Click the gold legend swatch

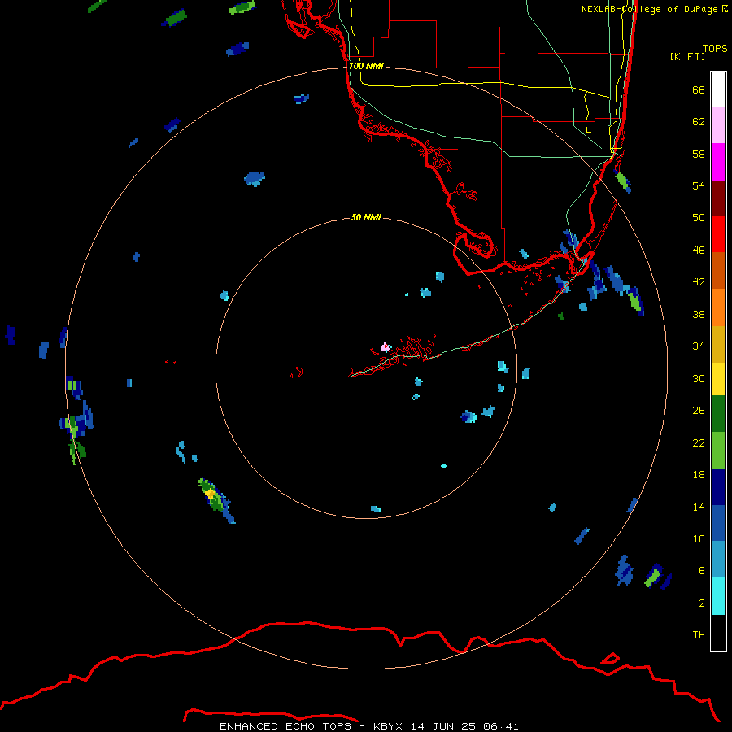coord(718,344)
